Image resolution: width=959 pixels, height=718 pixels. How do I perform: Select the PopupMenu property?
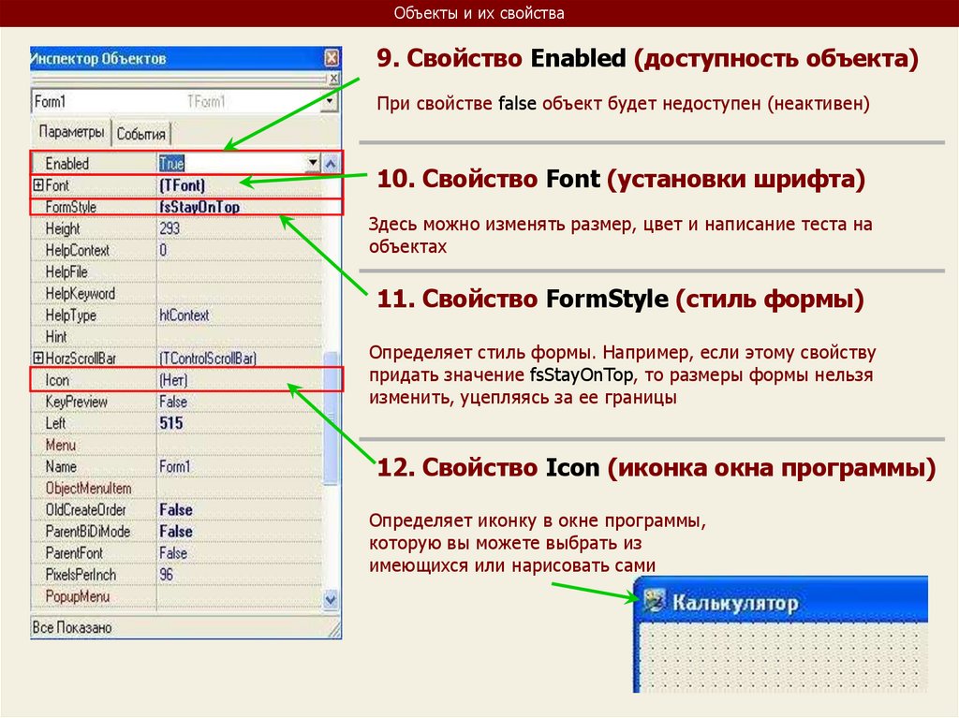coord(78,596)
